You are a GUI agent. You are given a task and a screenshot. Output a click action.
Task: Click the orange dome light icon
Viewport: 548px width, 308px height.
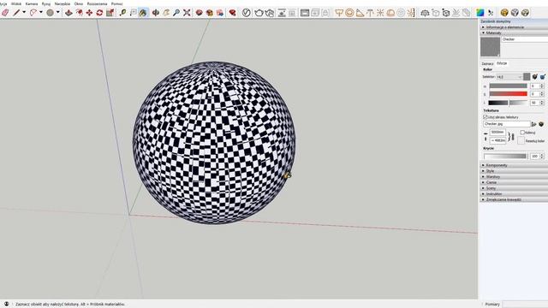pyautogui.click(x=390, y=13)
